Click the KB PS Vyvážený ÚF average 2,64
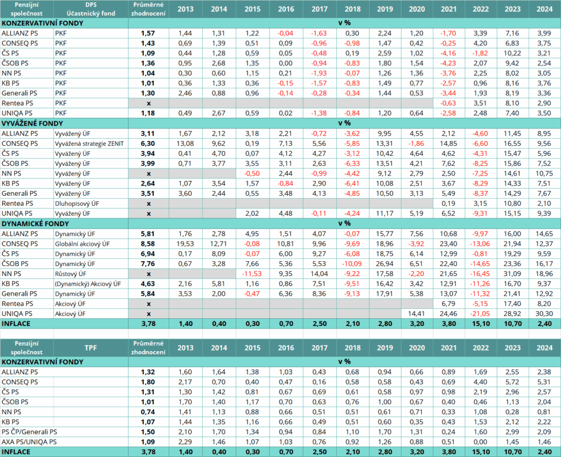The height and width of the screenshot is (457, 561). [x=148, y=184]
